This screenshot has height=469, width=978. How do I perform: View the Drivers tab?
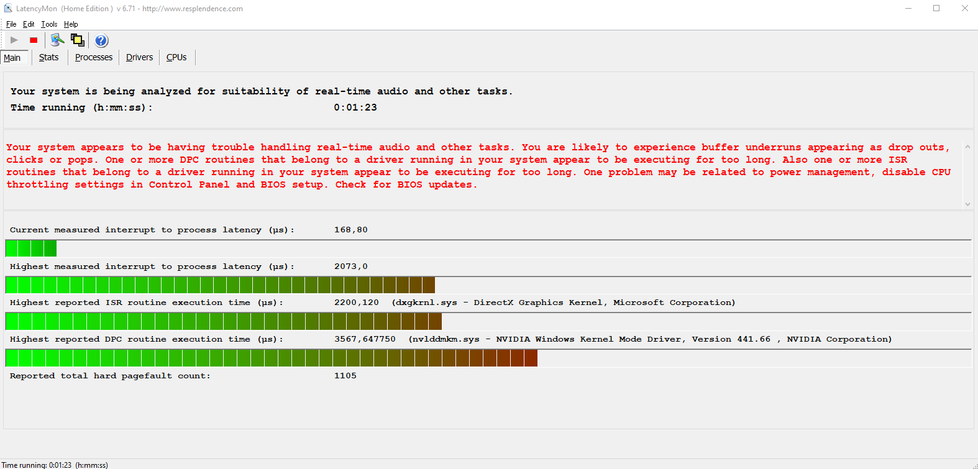pyautogui.click(x=139, y=57)
